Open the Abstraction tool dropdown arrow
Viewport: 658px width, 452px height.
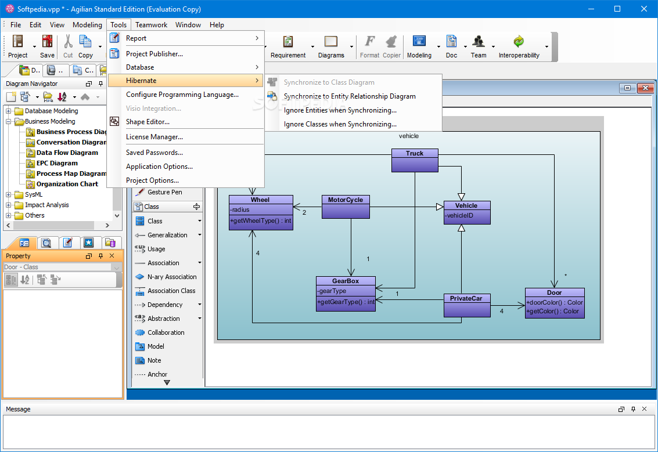[x=200, y=318]
